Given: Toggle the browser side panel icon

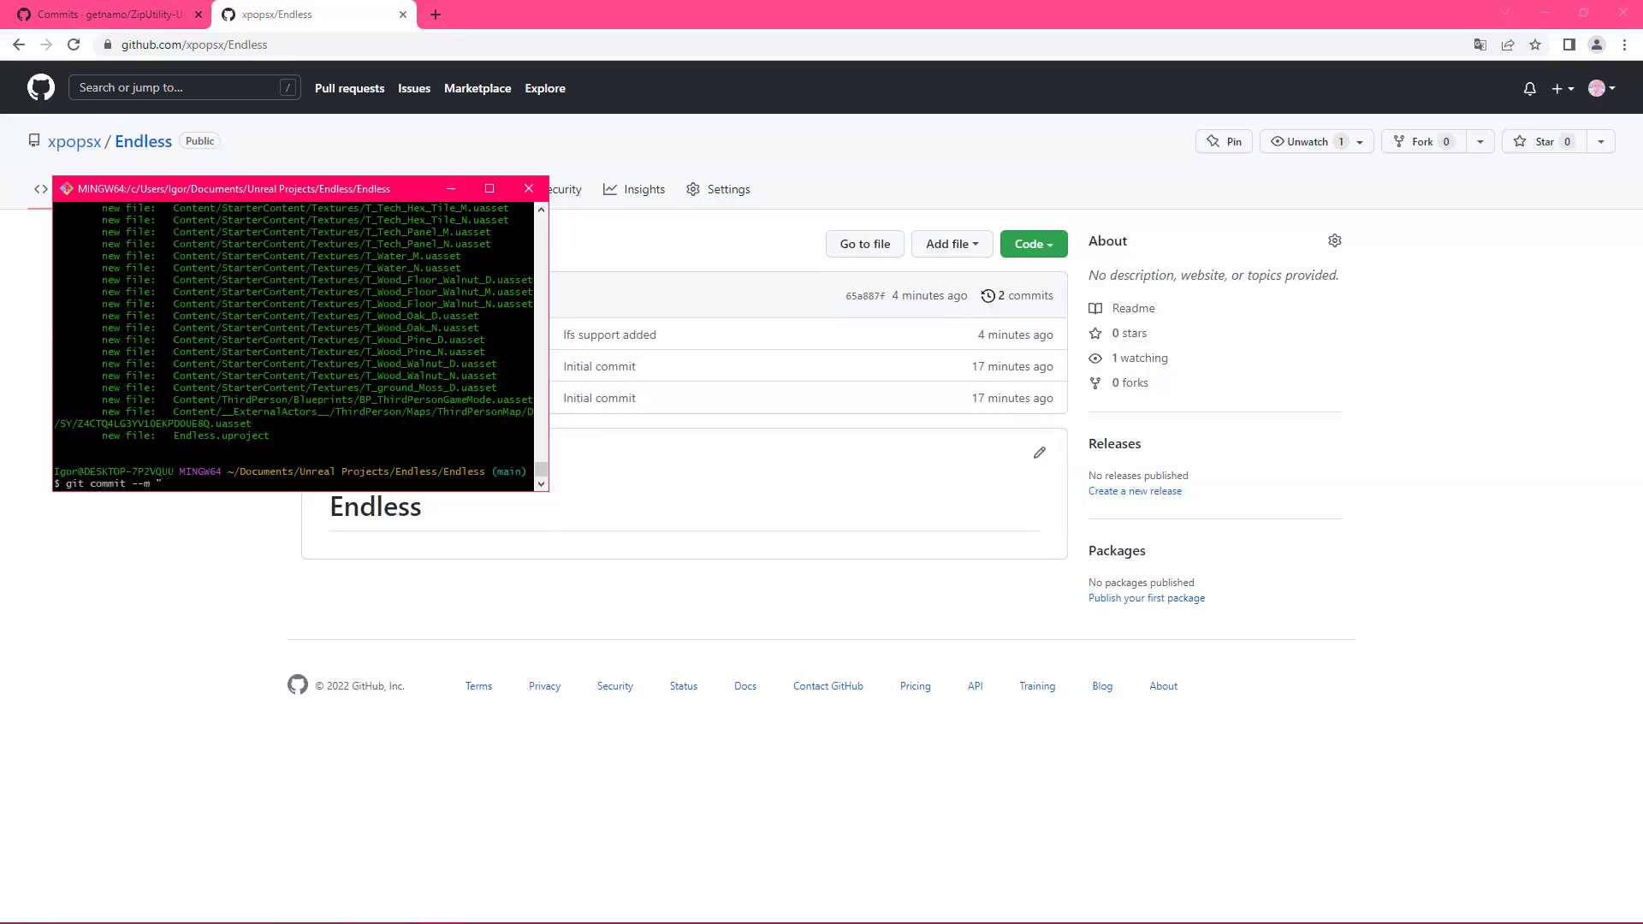Looking at the screenshot, I should point(1569,44).
